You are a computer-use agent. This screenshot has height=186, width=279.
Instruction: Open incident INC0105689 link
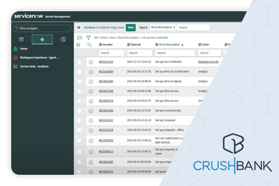click(x=106, y=72)
